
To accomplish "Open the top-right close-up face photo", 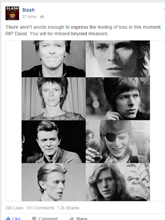I will tap(118, 59).
